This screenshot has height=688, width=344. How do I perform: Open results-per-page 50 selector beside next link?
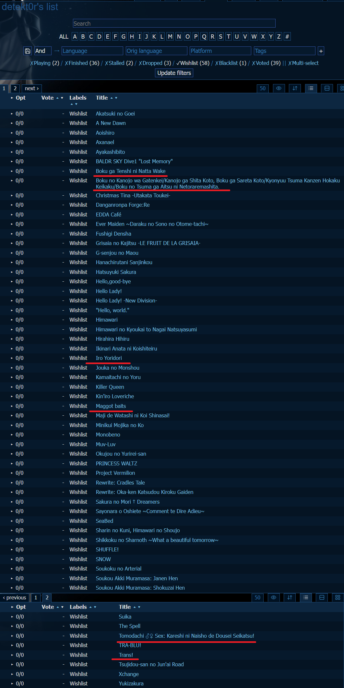(x=263, y=88)
